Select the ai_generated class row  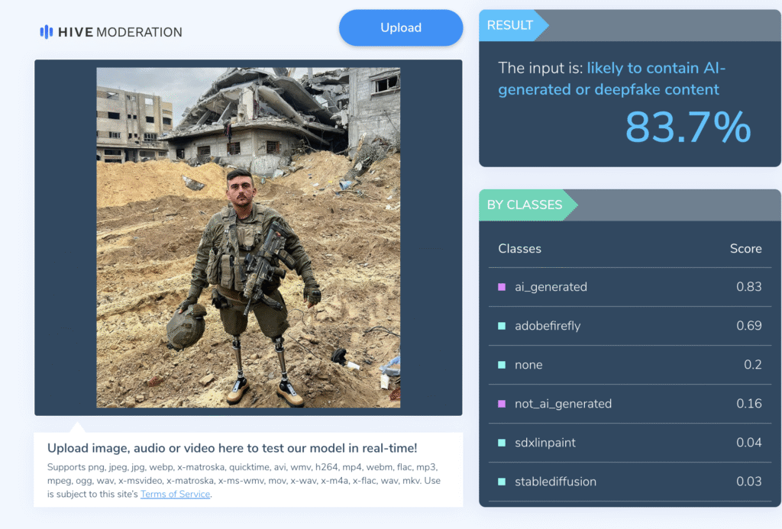[630, 287]
